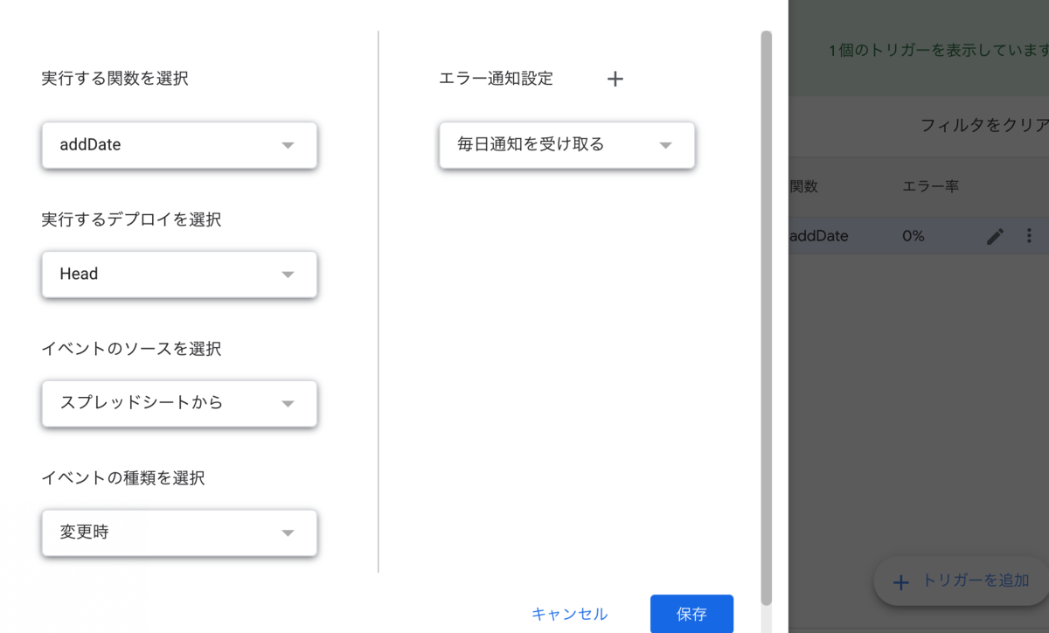This screenshot has width=1049, height=633.
Task: Open the 変更時 event type dropdown
Action: click(179, 532)
